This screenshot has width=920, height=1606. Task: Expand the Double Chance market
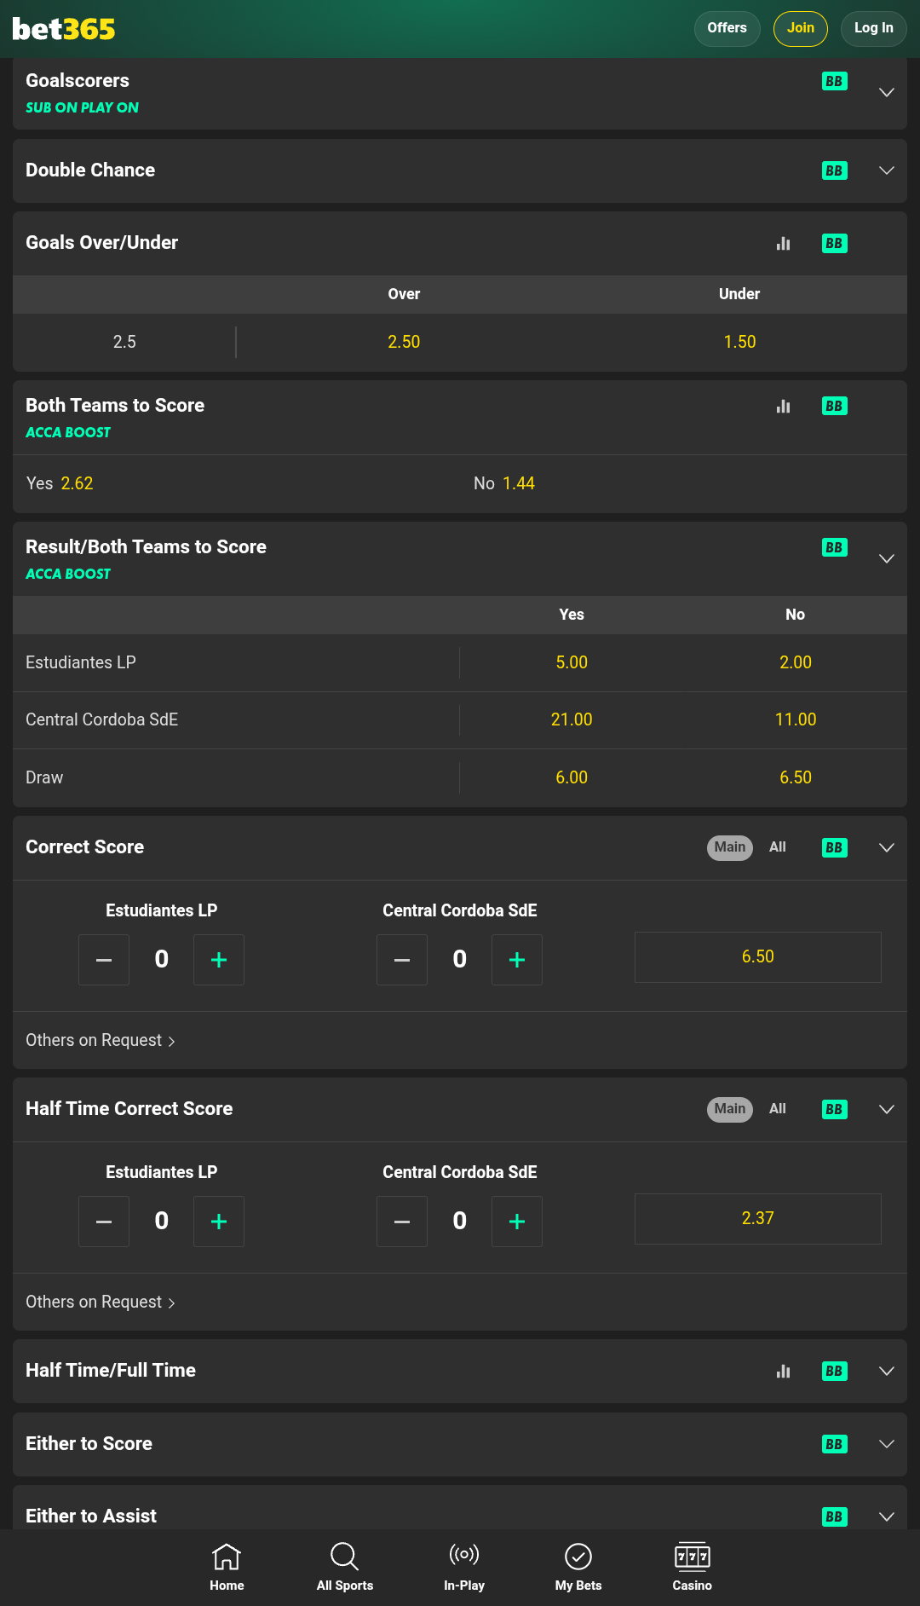pyautogui.click(x=887, y=170)
